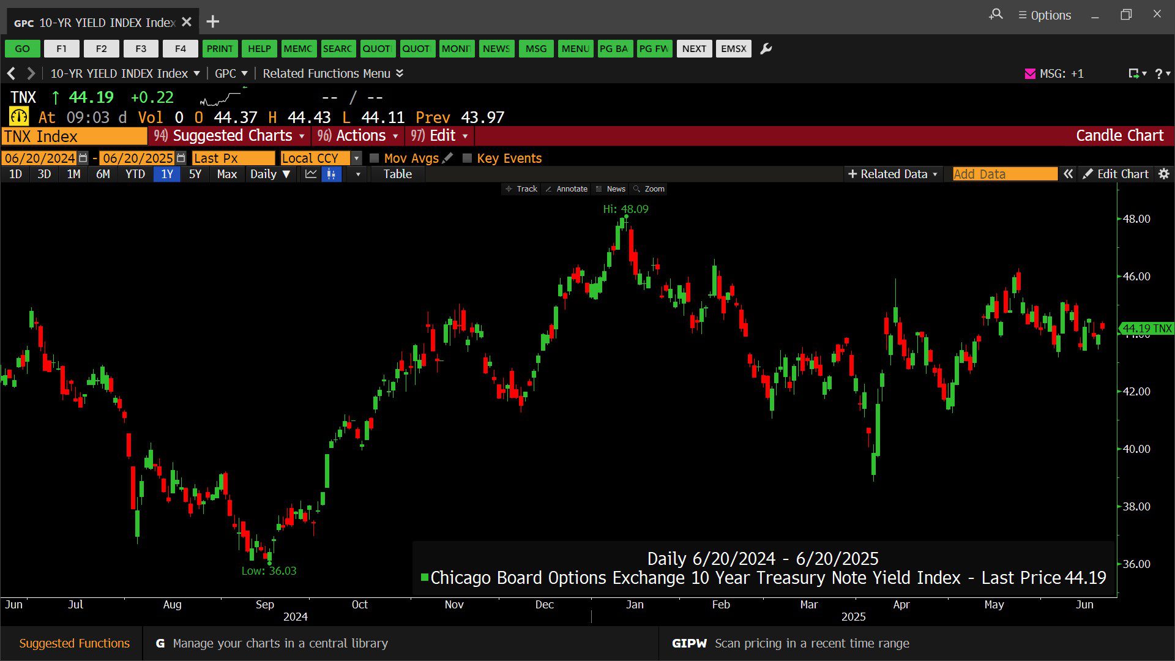Expand the Daily periodicity dropdown

(x=270, y=174)
